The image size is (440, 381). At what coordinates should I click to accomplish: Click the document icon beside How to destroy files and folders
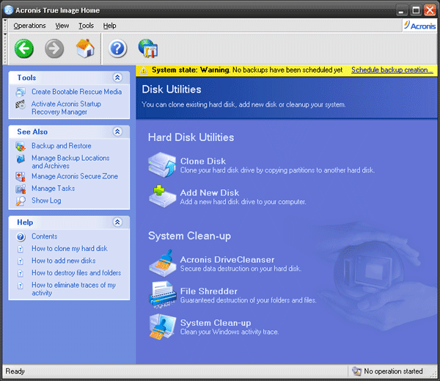tap(21, 273)
